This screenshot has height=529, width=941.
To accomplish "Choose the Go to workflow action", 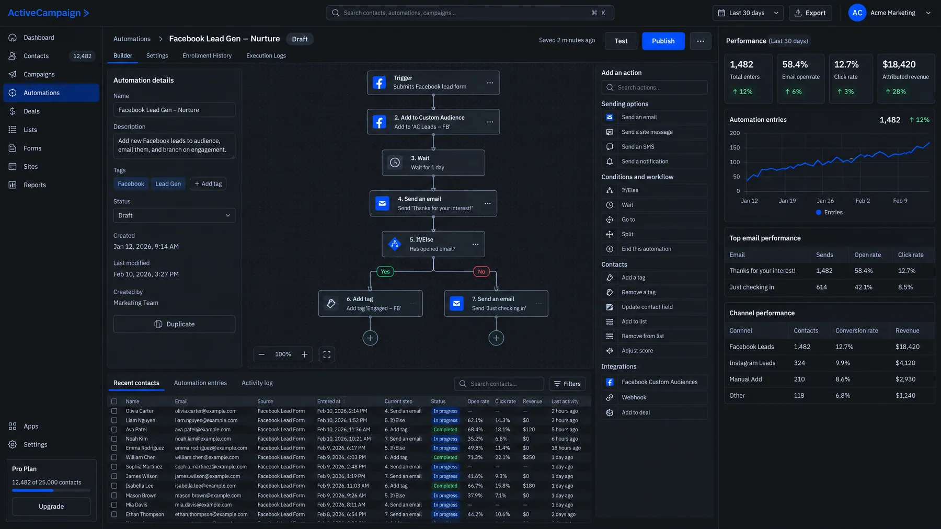I will pos(655,220).
